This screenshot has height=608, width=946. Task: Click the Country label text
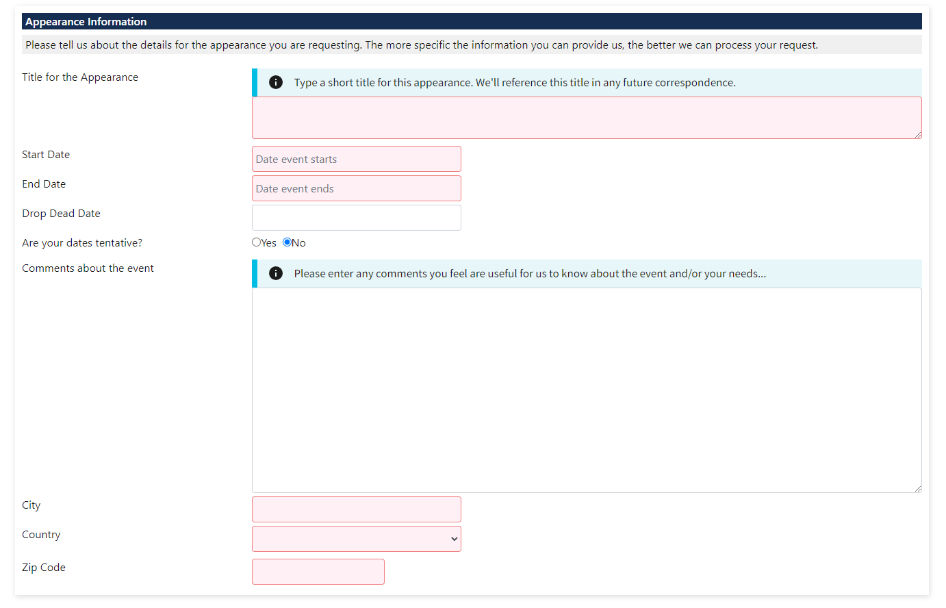(41, 535)
